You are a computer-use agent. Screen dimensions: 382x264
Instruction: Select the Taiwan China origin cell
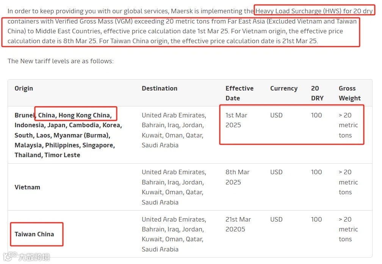point(34,234)
